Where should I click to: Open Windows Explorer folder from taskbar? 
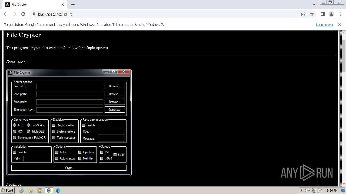click(31, 190)
